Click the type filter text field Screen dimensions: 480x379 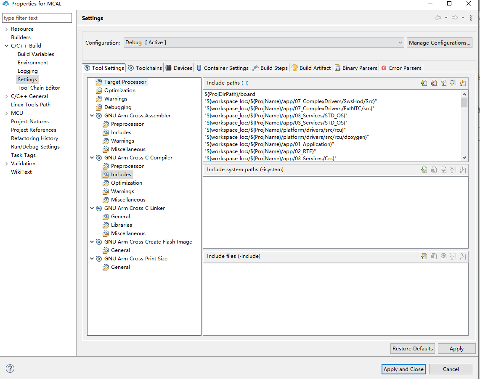coord(37,18)
